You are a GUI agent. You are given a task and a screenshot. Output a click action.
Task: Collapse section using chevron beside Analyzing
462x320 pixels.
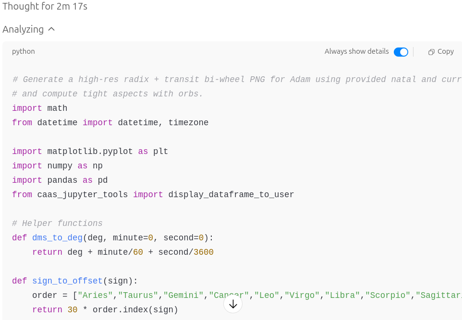click(x=52, y=29)
